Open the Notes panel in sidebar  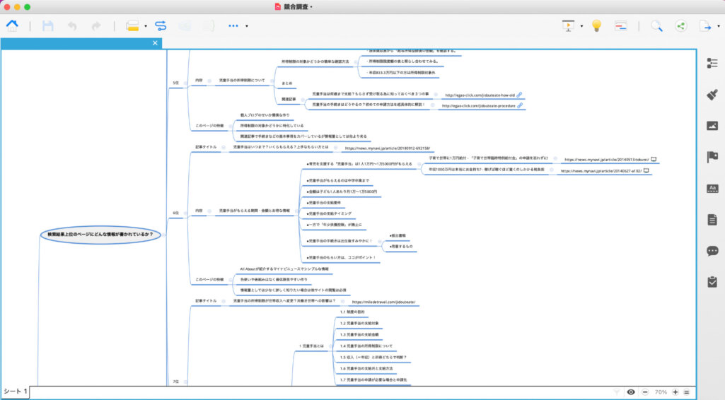[x=712, y=220]
